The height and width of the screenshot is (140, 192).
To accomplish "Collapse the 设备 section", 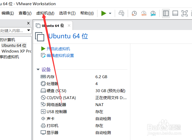I will 38,69.
